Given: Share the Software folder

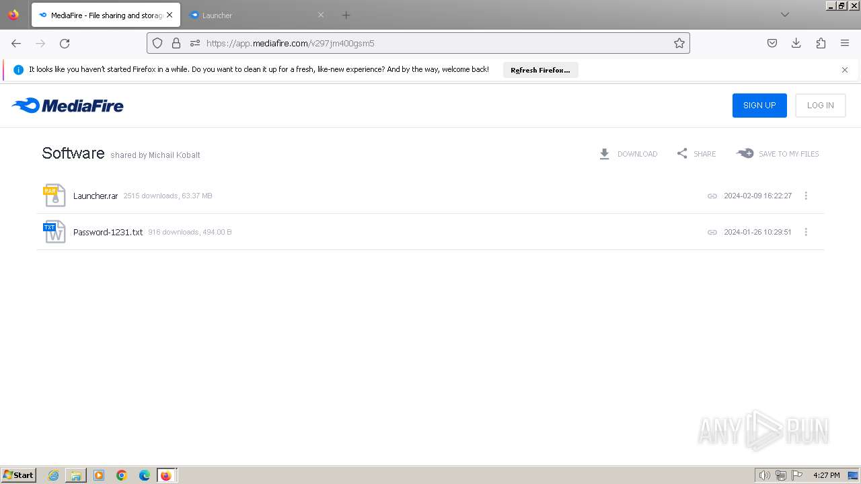Looking at the screenshot, I should pyautogui.click(x=696, y=154).
